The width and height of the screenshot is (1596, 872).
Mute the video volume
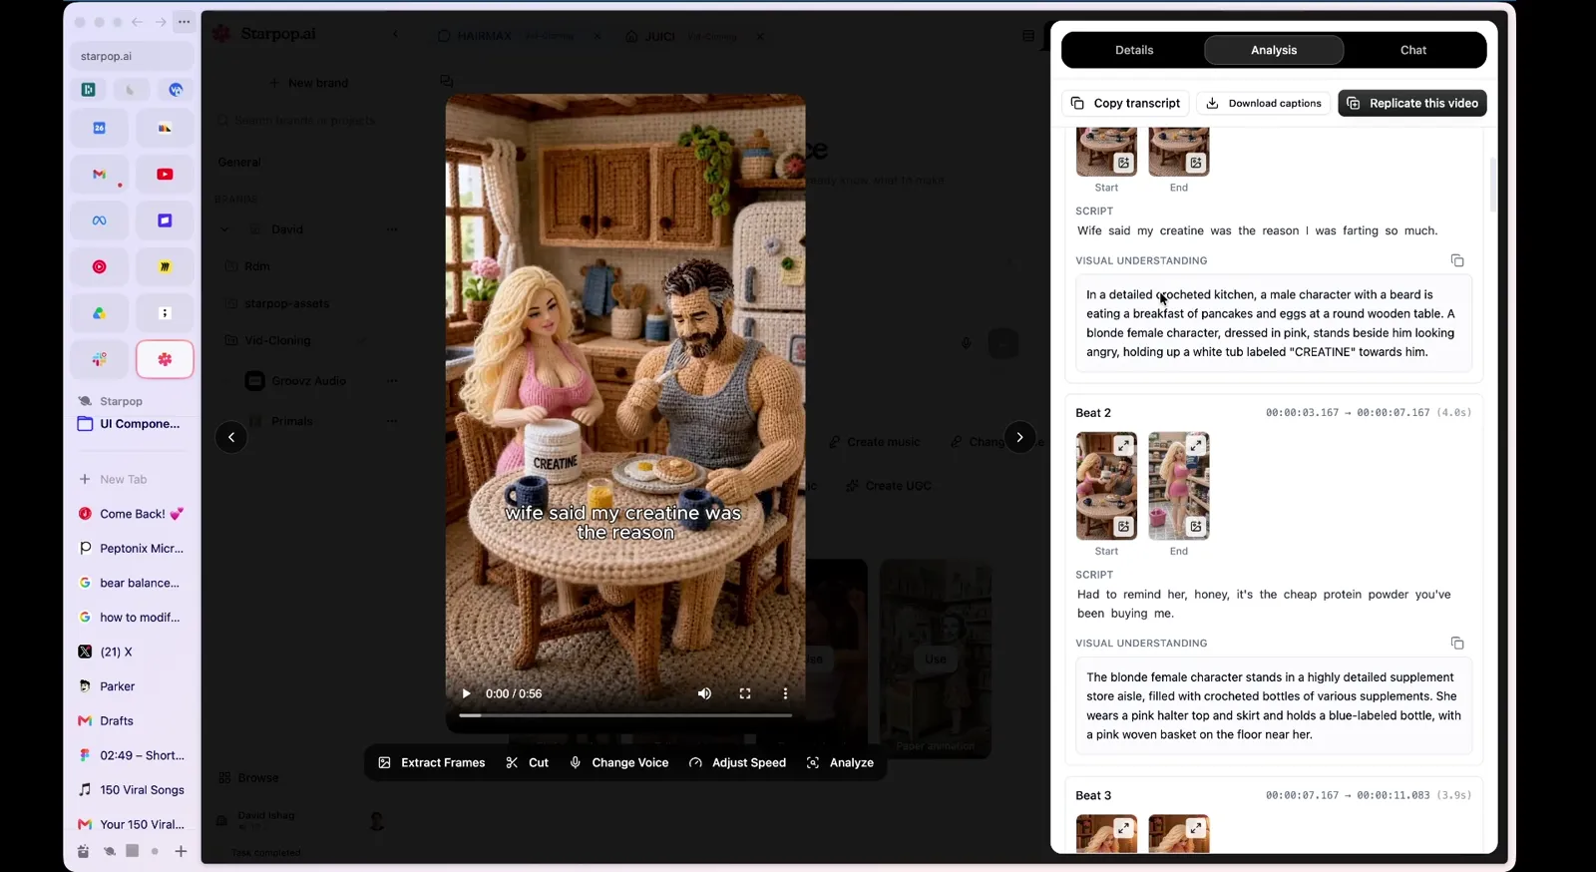(704, 693)
